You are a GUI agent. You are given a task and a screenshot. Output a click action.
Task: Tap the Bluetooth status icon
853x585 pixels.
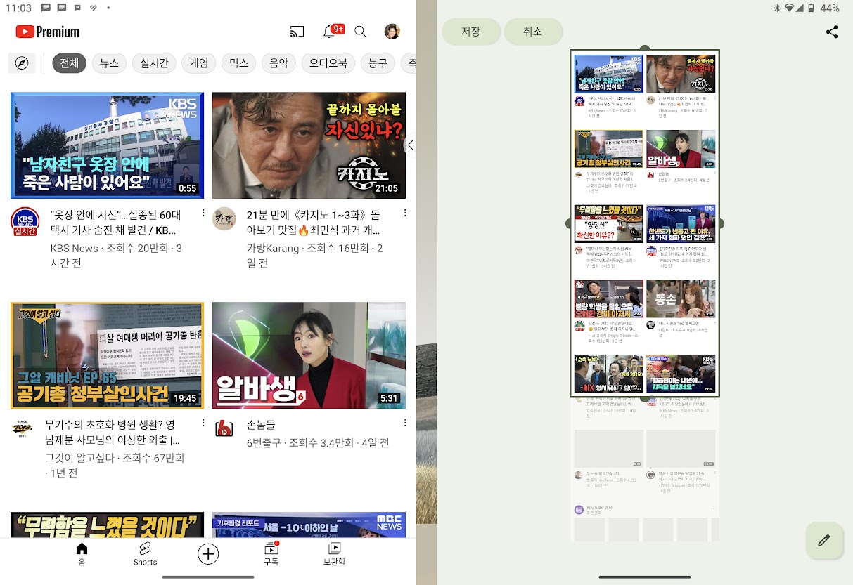pyautogui.click(x=778, y=8)
